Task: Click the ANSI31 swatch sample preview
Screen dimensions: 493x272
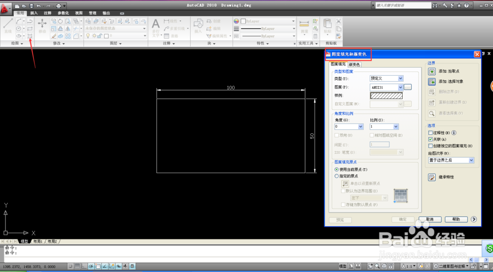Action: pyautogui.click(x=387, y=96)
